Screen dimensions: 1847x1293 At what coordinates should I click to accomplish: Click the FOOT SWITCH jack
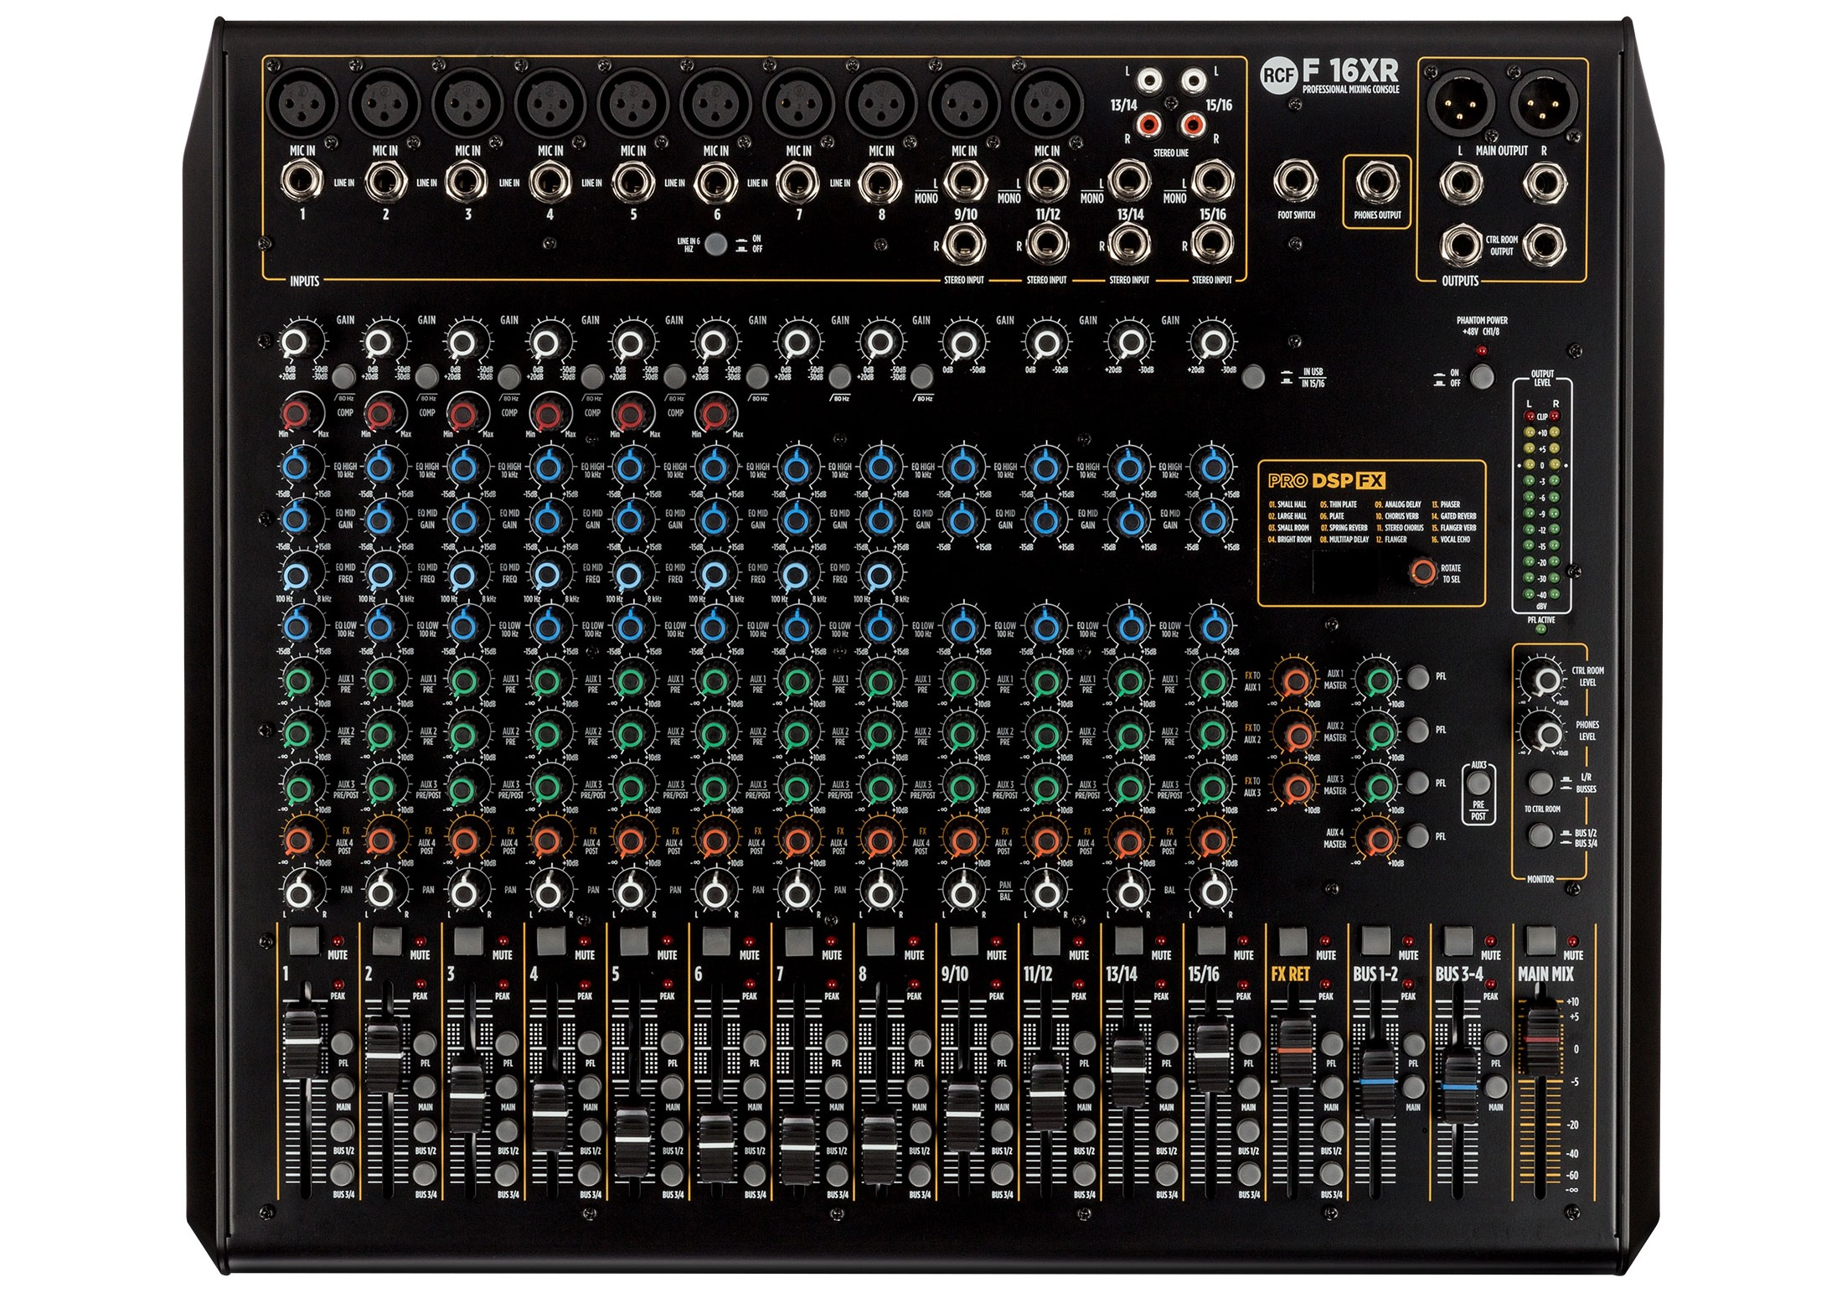1295,180
